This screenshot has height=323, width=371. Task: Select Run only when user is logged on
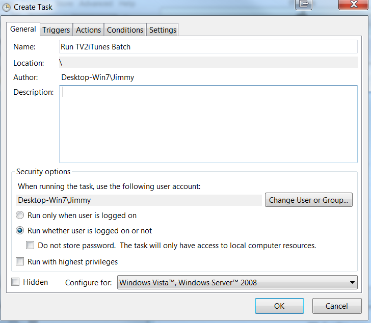click(x=20, y=215)
